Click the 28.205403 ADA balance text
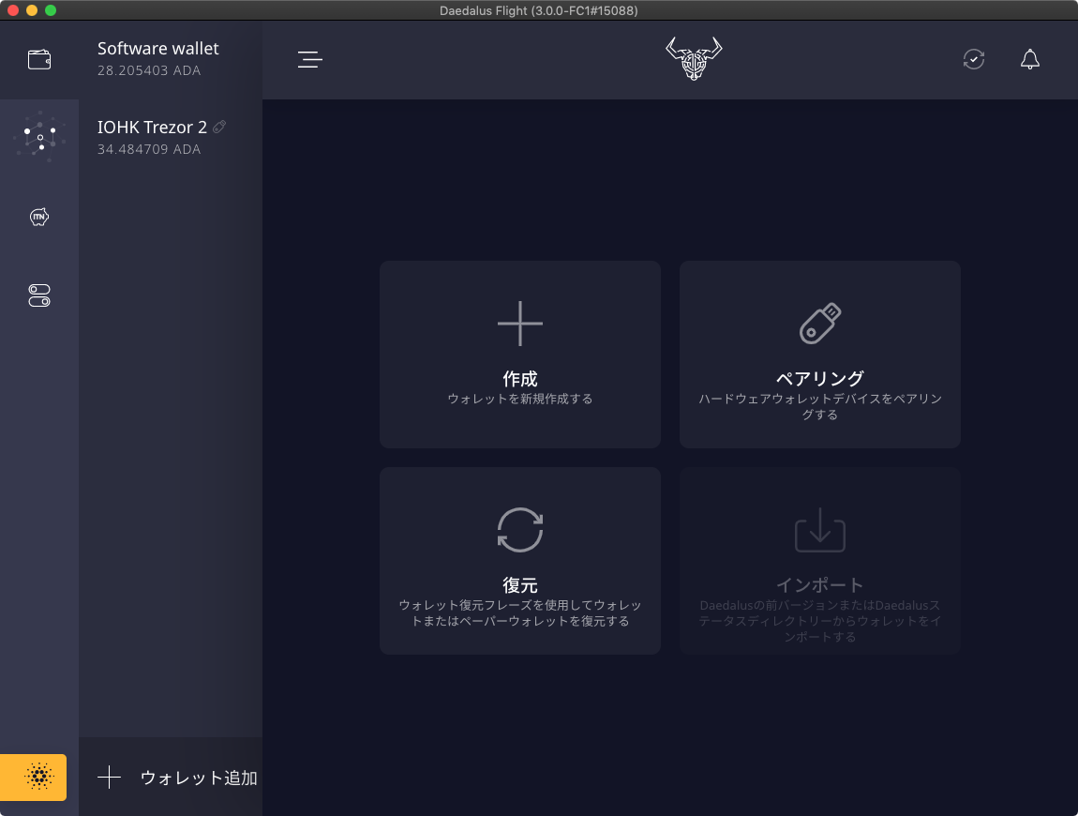This screenshot has width=1078, height=816. (x=149, y=70)
